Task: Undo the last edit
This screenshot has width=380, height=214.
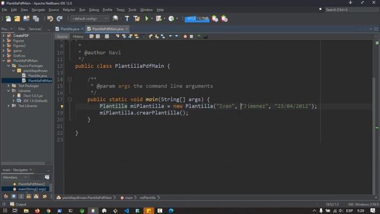Action: (50, 18)
